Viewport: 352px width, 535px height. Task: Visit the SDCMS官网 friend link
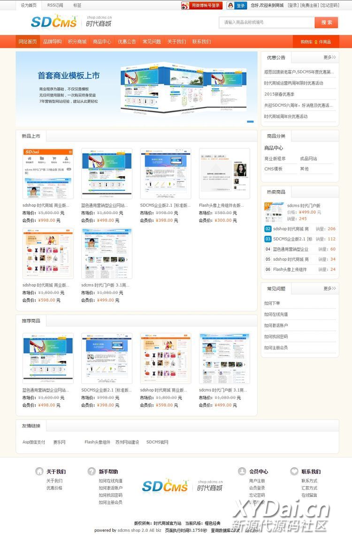pyautogui.click(x=157, y=442)
